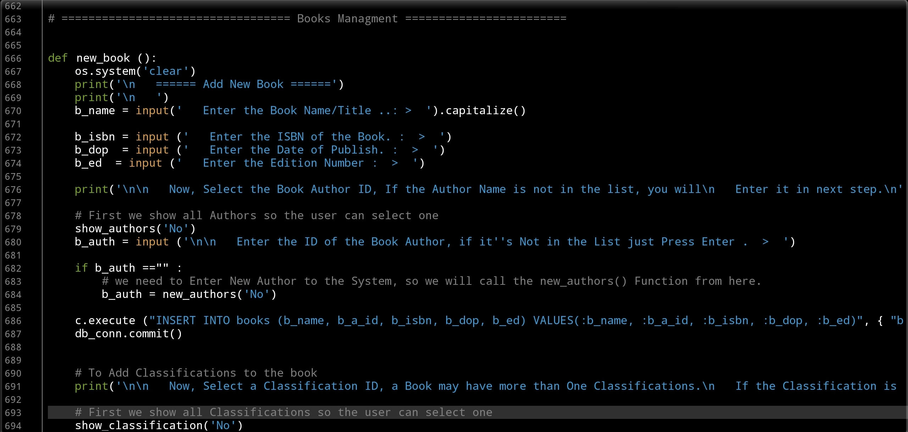Click the 'clear' string in os.system call
The image size is (908, 432).
(x=165, y=71)
